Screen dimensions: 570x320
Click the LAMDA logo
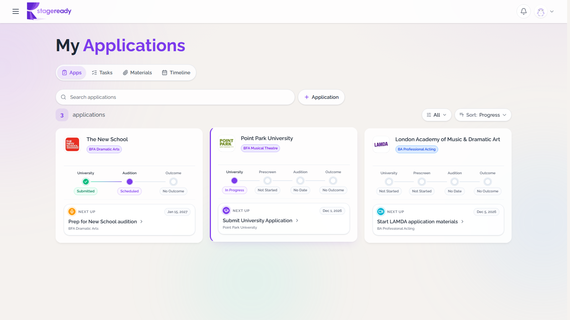[x=381, y=144]
